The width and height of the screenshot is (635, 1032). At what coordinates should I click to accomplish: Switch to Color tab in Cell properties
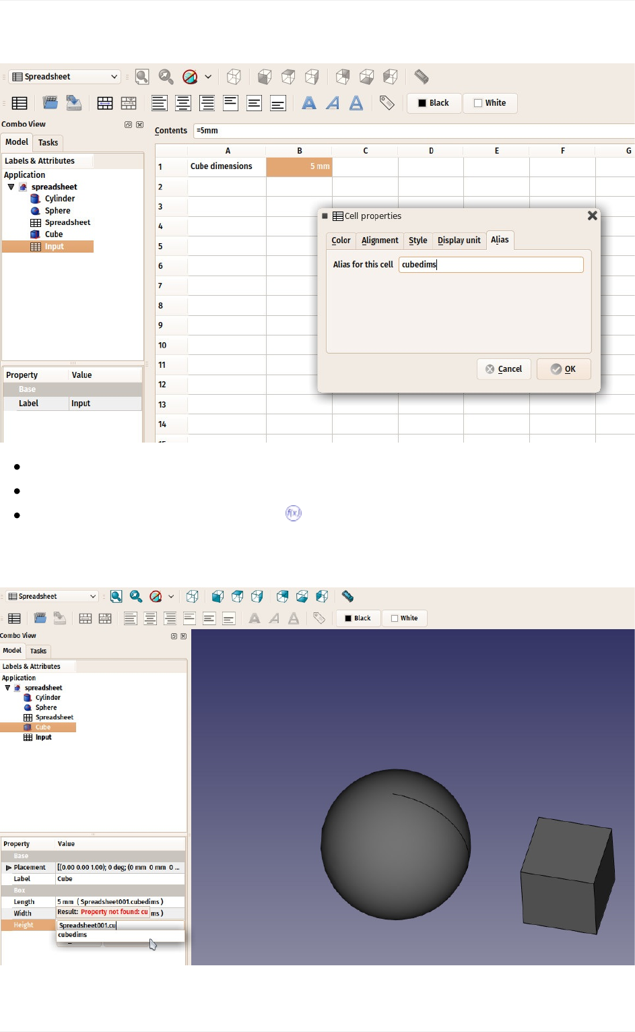341,240
